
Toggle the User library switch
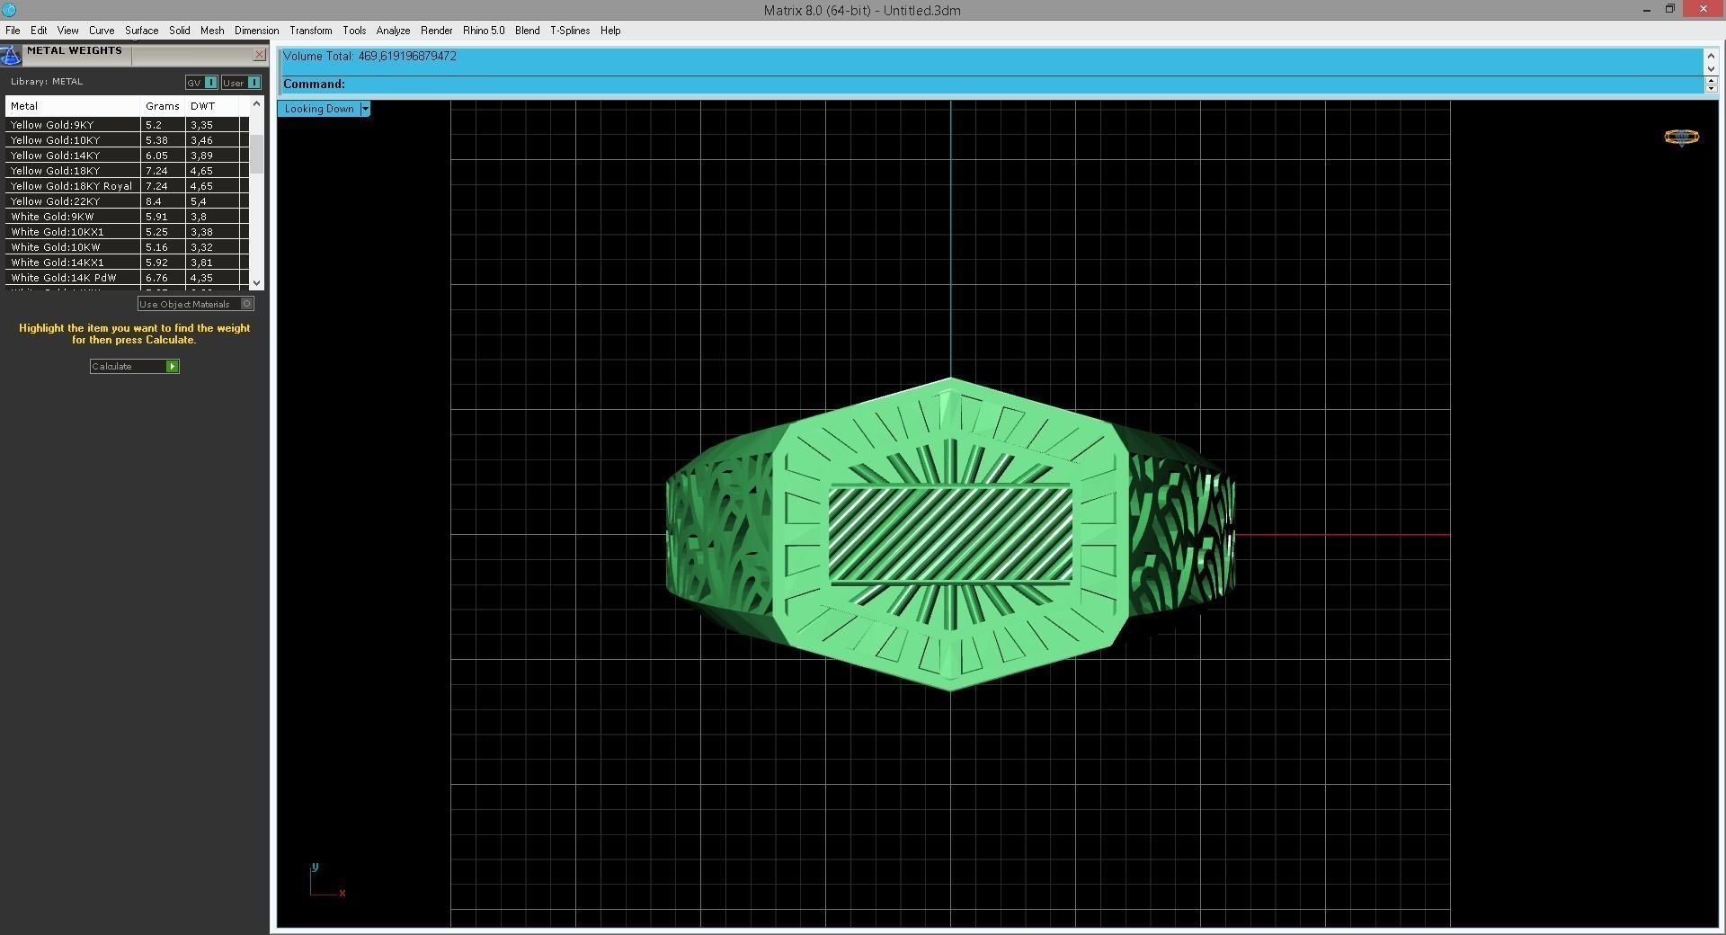[241, 83]
